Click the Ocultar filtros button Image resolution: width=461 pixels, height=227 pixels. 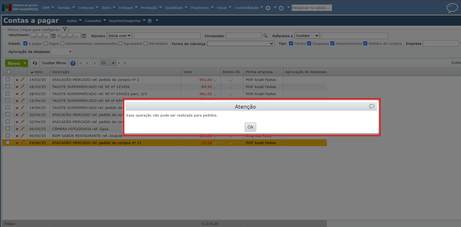tap(54, 63)
